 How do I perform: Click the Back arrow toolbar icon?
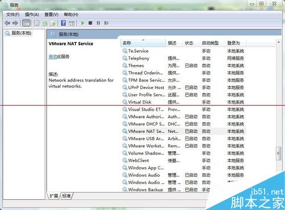[x=7, y=23]
